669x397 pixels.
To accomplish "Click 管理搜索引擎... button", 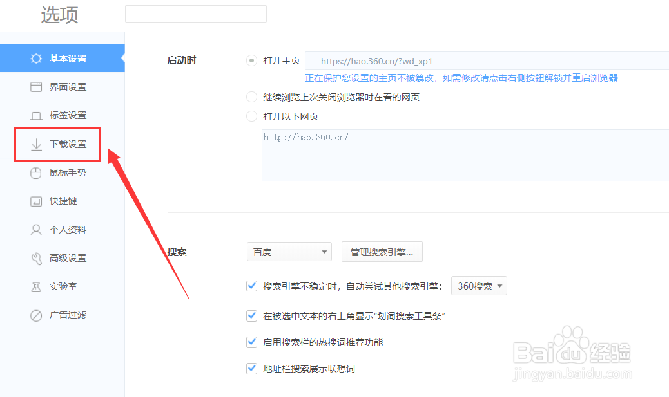I will click(x=382, y=252).
